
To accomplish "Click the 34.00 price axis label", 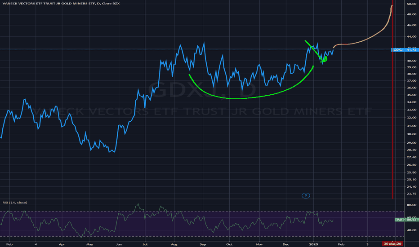I will 411,102.
